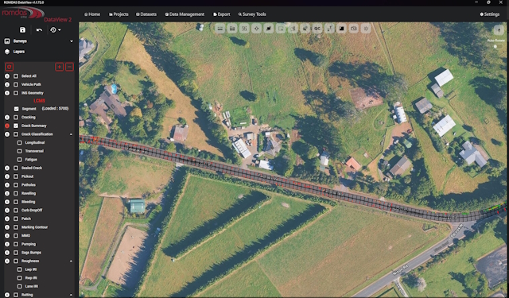The image size is (509, 298).
Task: Tick the Select All checkbox
Action: point(16,75)
